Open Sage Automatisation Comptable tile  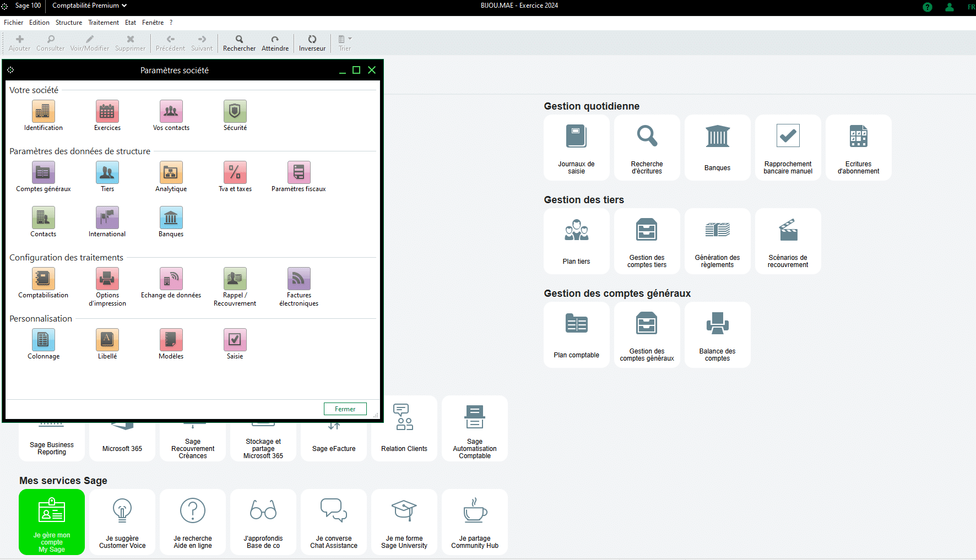pos(475,428)
